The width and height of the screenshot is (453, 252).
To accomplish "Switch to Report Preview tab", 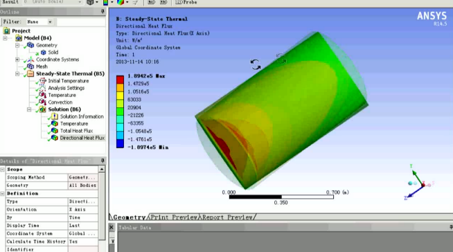I will click(227, 217).
